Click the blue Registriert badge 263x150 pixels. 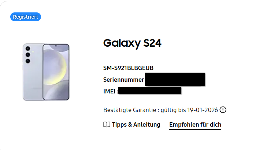click(26, 17)
